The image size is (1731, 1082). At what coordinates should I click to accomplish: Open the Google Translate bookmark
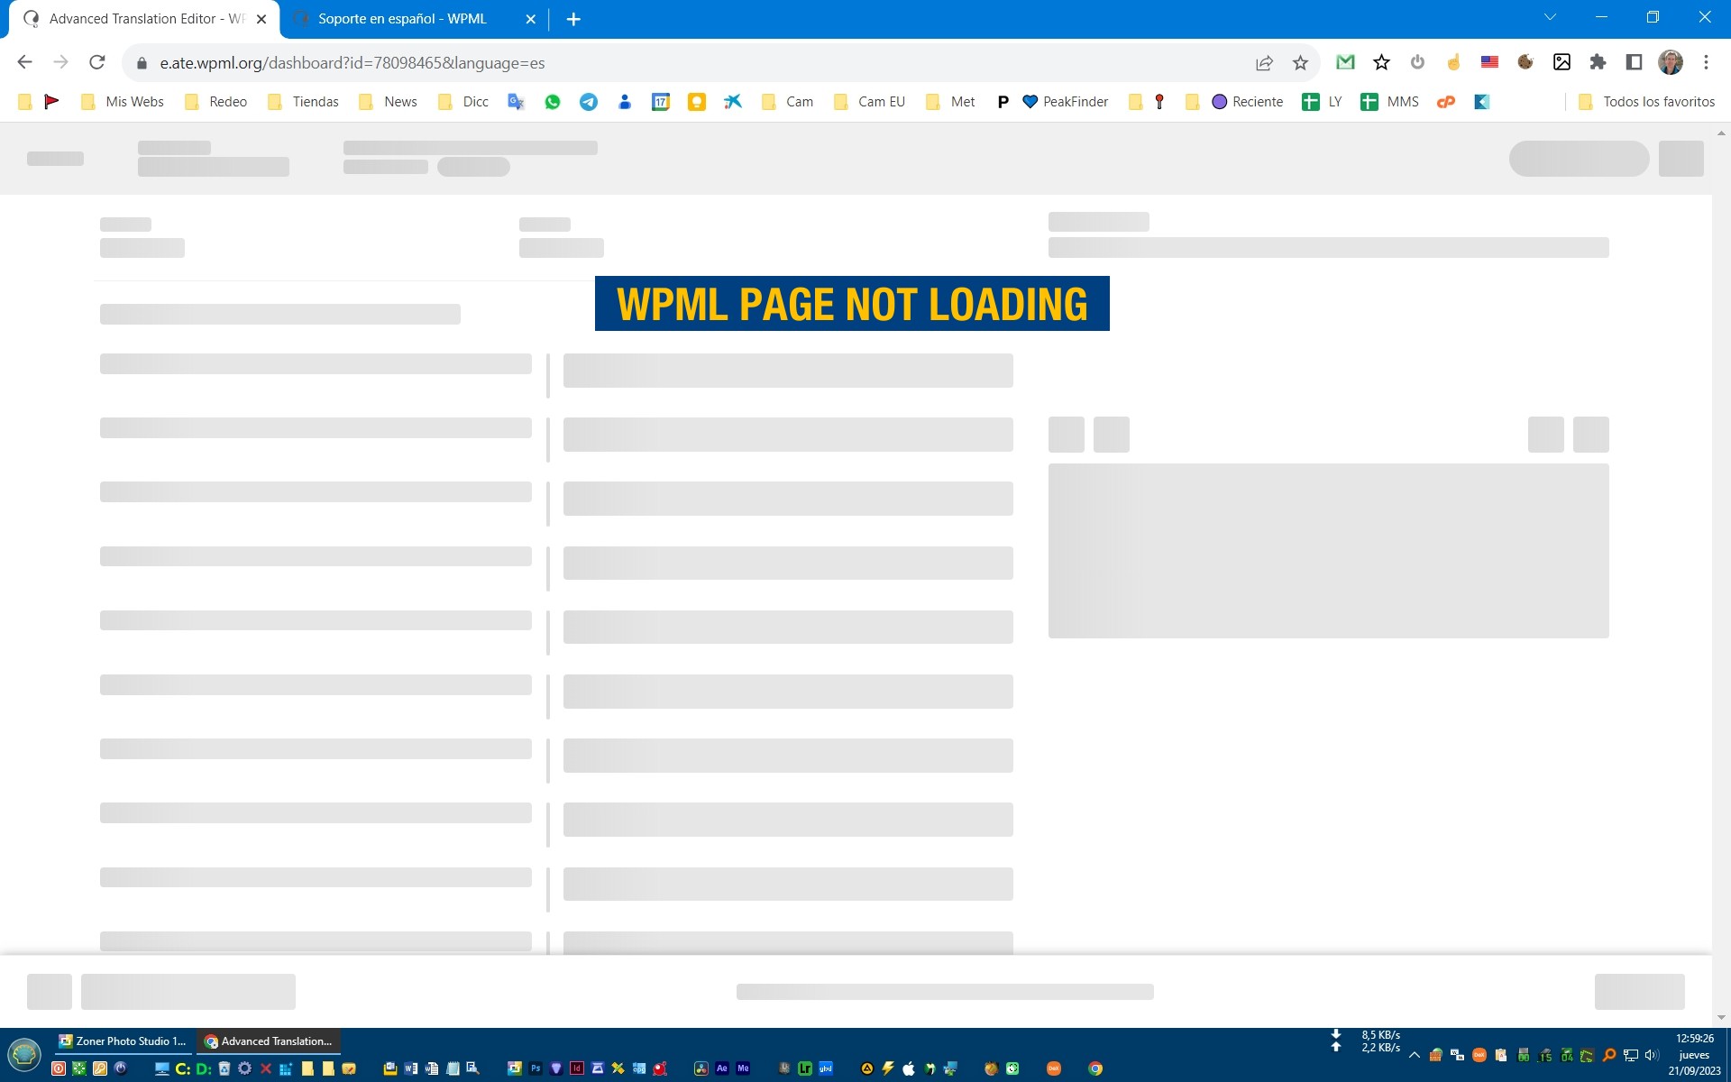(x=516, y=102)
